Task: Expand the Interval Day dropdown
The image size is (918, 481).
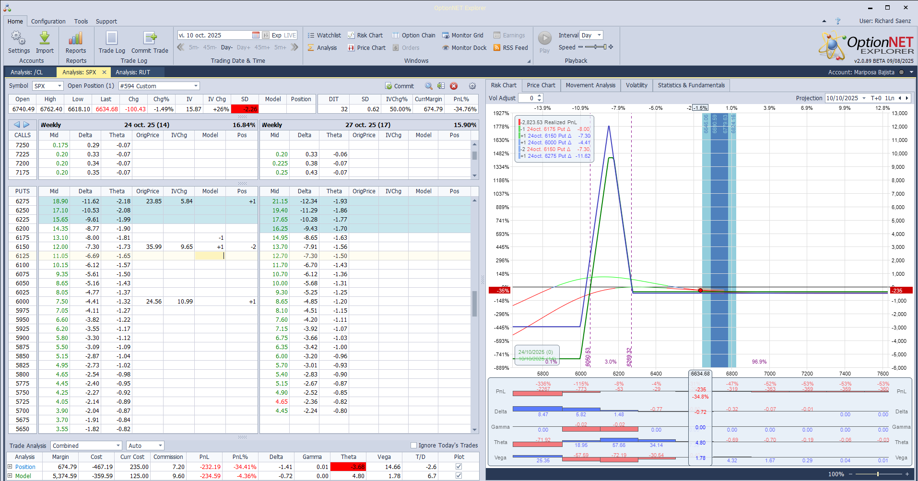Action: [599, 35]
